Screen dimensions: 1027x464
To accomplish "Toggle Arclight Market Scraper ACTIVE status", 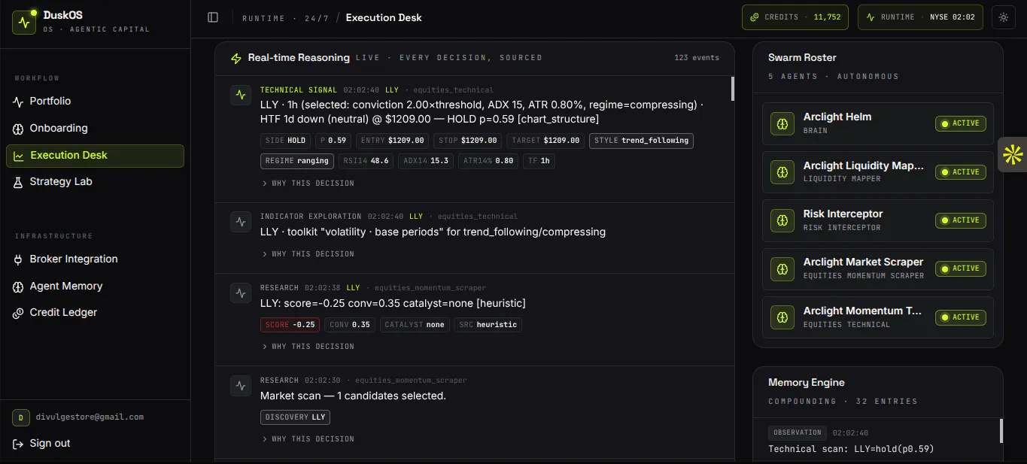I will point(960,268).
